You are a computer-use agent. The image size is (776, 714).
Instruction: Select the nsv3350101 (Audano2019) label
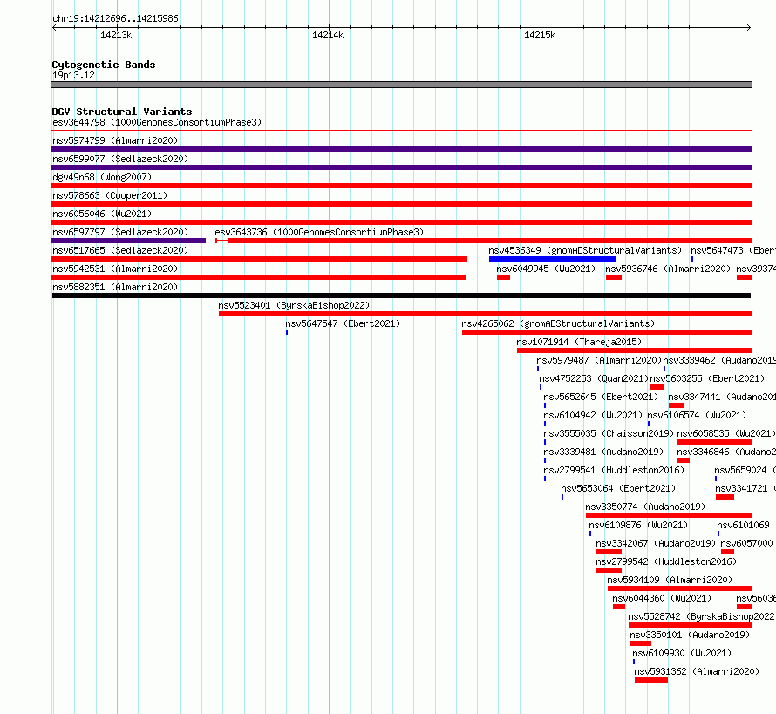(x=690, y=635)
